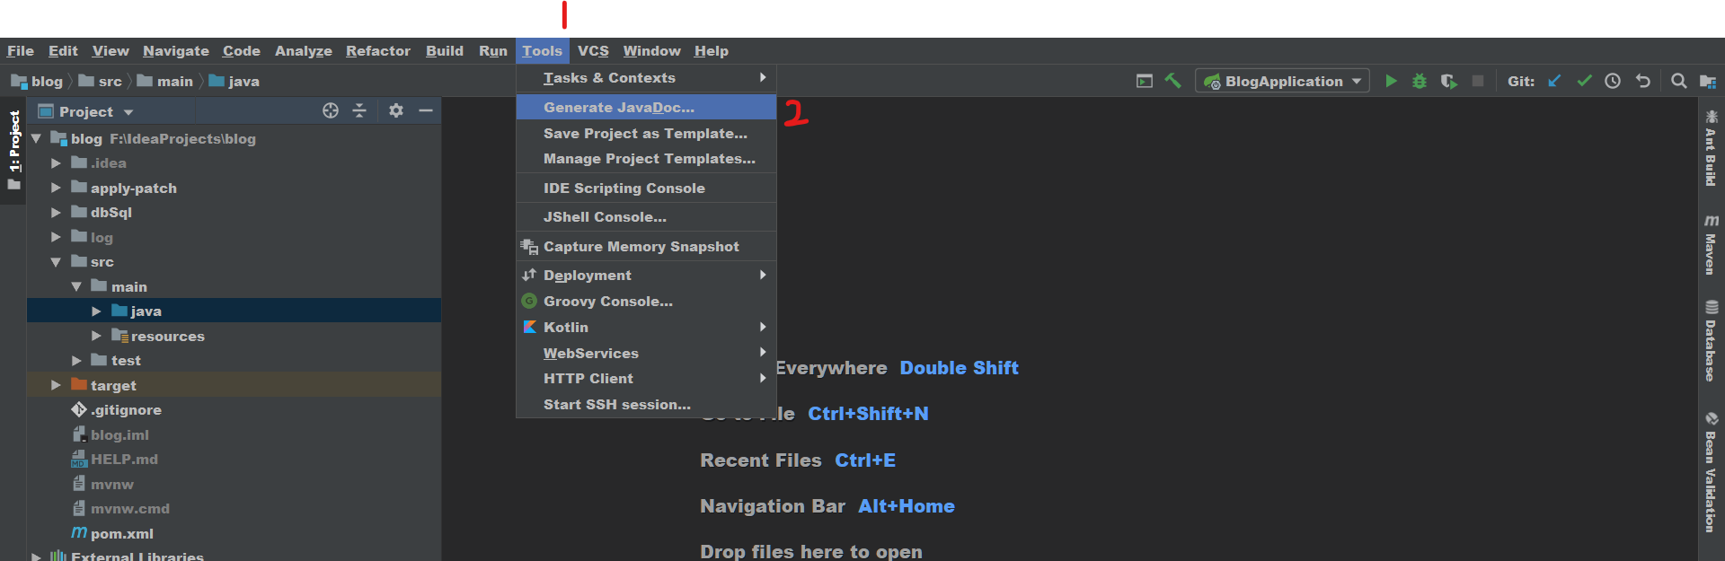
Task: Open Groovy Console menu entry
Action: click(x=646, y=302)
